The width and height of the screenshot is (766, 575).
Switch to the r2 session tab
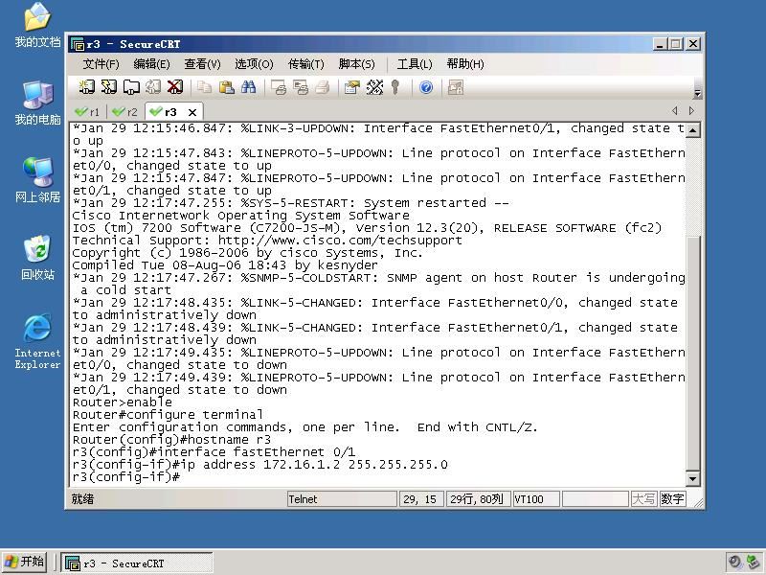tap(124, 112)
